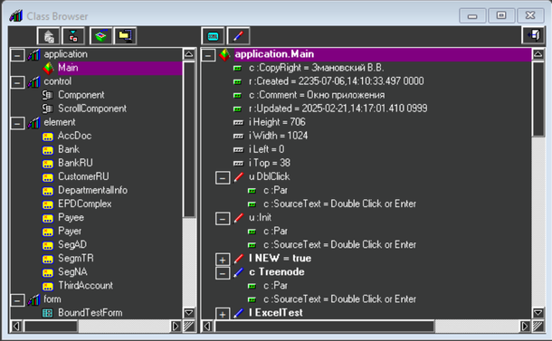Click the white icon beside Height property
Viewport: 552px width, 341px height.
[238, 123]
